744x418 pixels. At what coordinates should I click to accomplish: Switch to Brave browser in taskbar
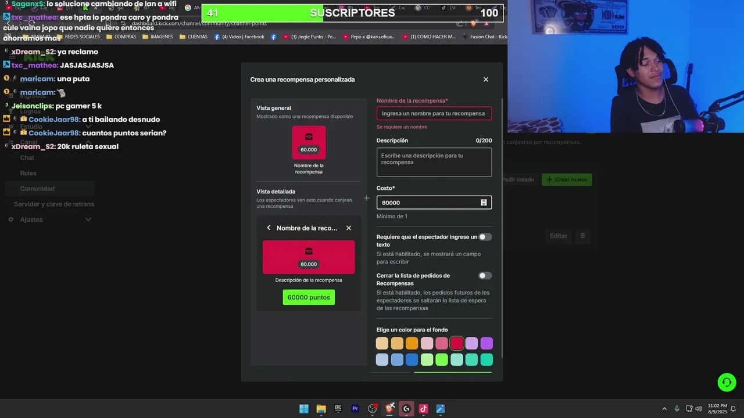389,409
